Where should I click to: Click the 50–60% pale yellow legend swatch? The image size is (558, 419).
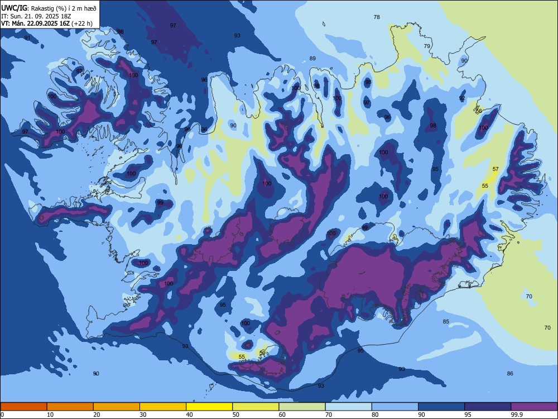tap(256, 407)
